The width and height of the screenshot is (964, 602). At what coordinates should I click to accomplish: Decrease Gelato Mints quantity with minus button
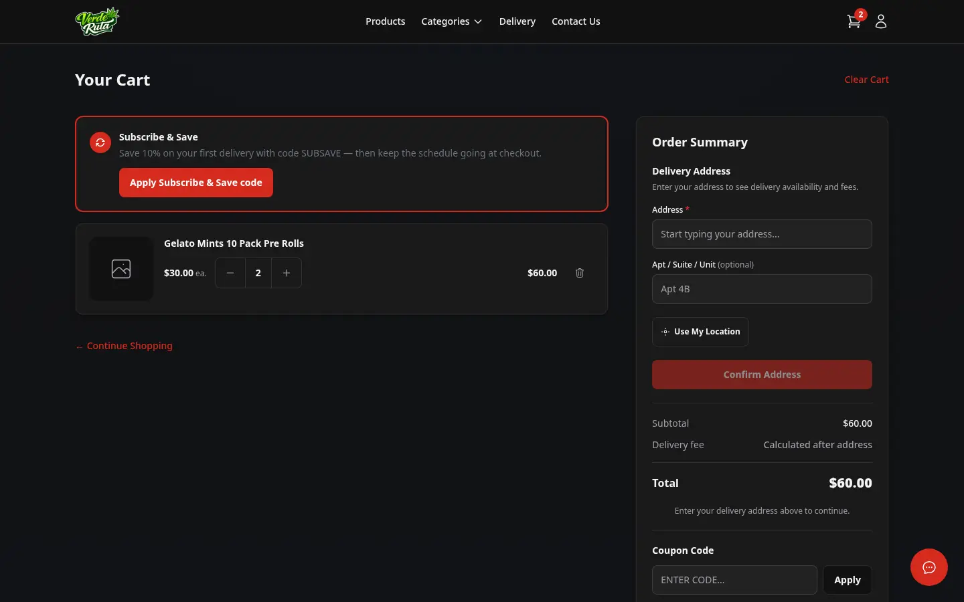point(230,273)
